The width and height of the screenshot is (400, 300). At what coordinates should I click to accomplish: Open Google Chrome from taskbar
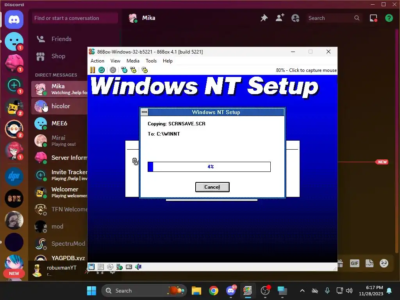point(214,291)
